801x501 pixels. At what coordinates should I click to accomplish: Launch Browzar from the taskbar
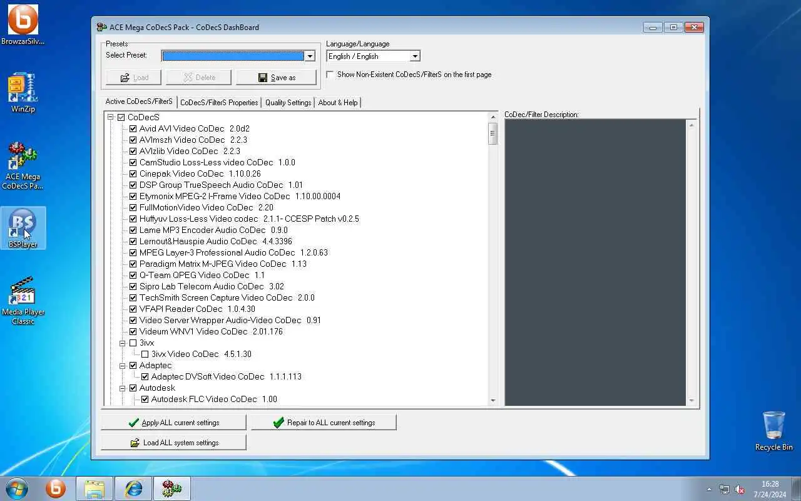point(56,488)
